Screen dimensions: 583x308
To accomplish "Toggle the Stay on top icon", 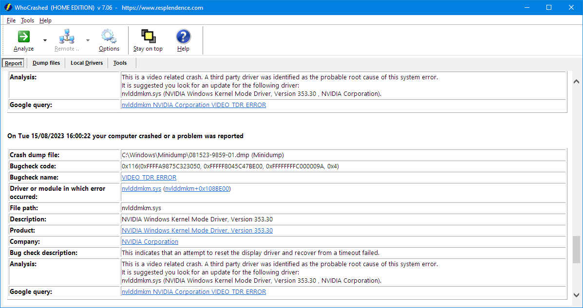I will click(x=148, y=36).
